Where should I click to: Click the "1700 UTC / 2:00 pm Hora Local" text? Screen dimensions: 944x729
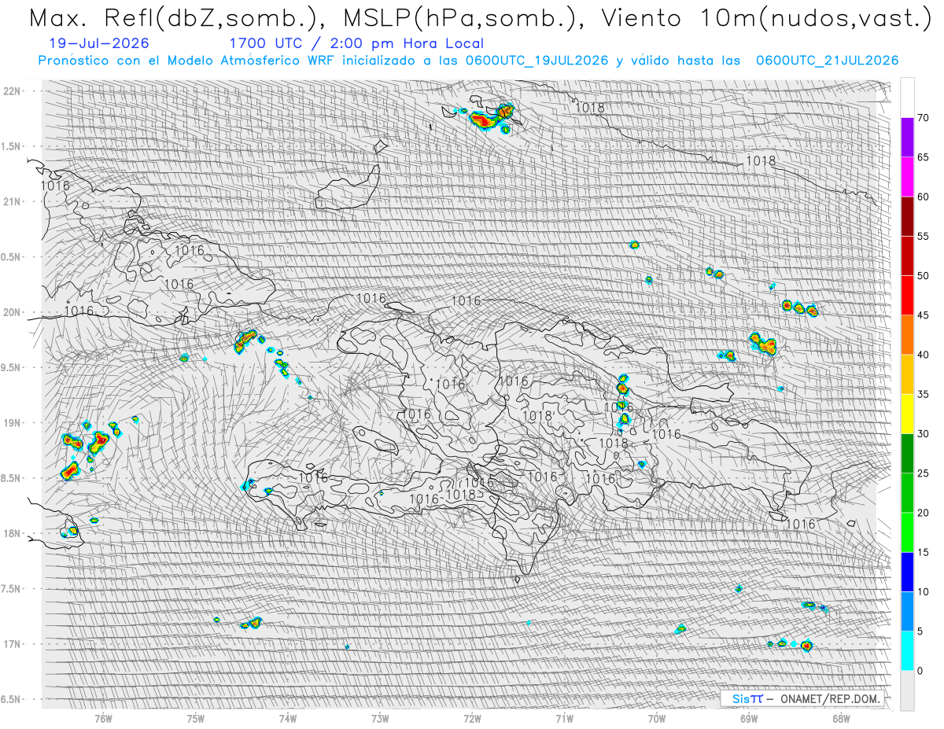pos(356,44)
